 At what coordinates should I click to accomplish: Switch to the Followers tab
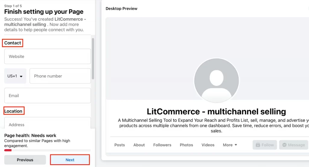point(162,145)
